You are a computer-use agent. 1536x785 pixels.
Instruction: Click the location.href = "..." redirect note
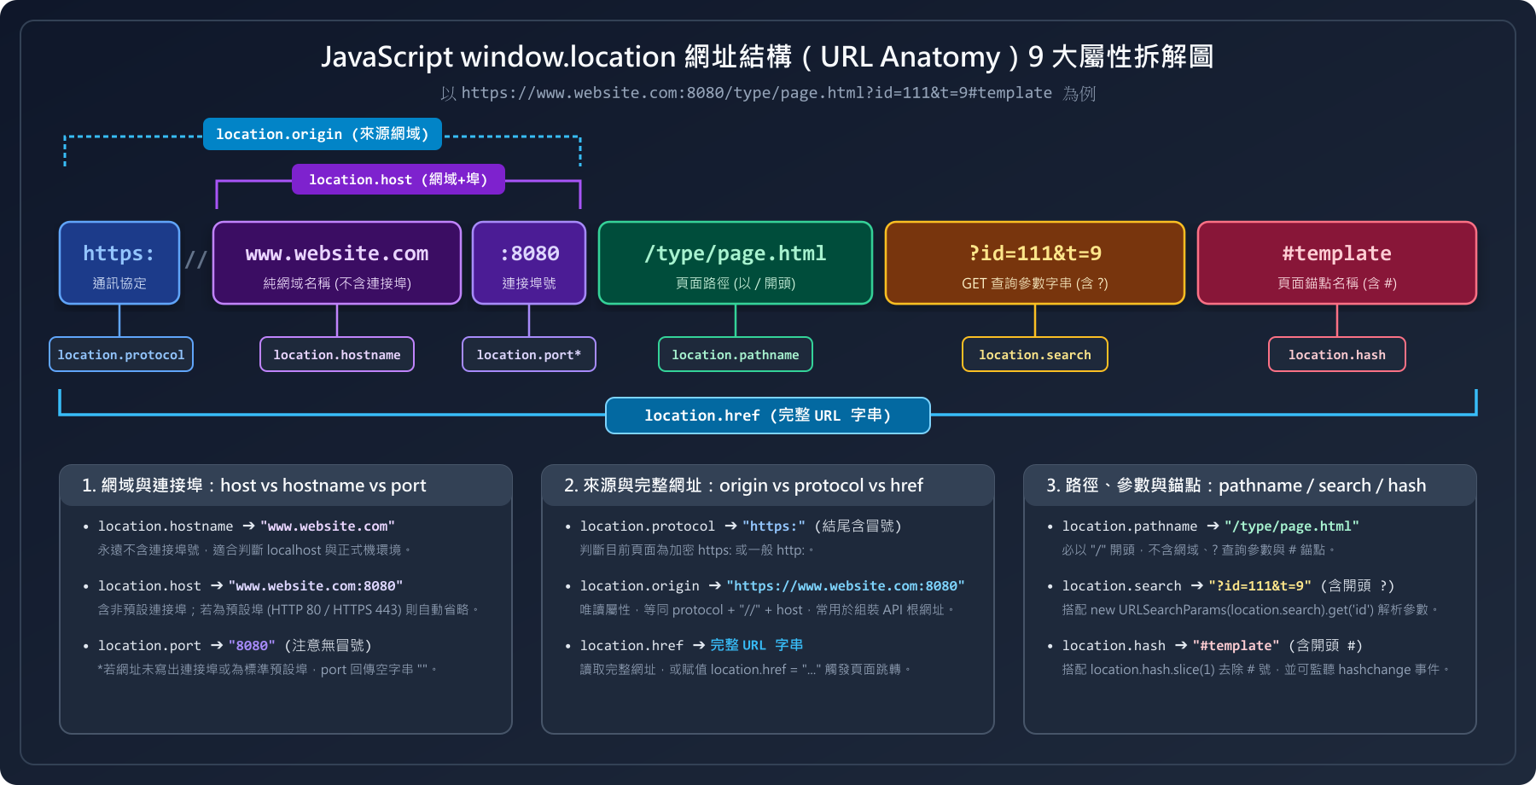point(746,670)
